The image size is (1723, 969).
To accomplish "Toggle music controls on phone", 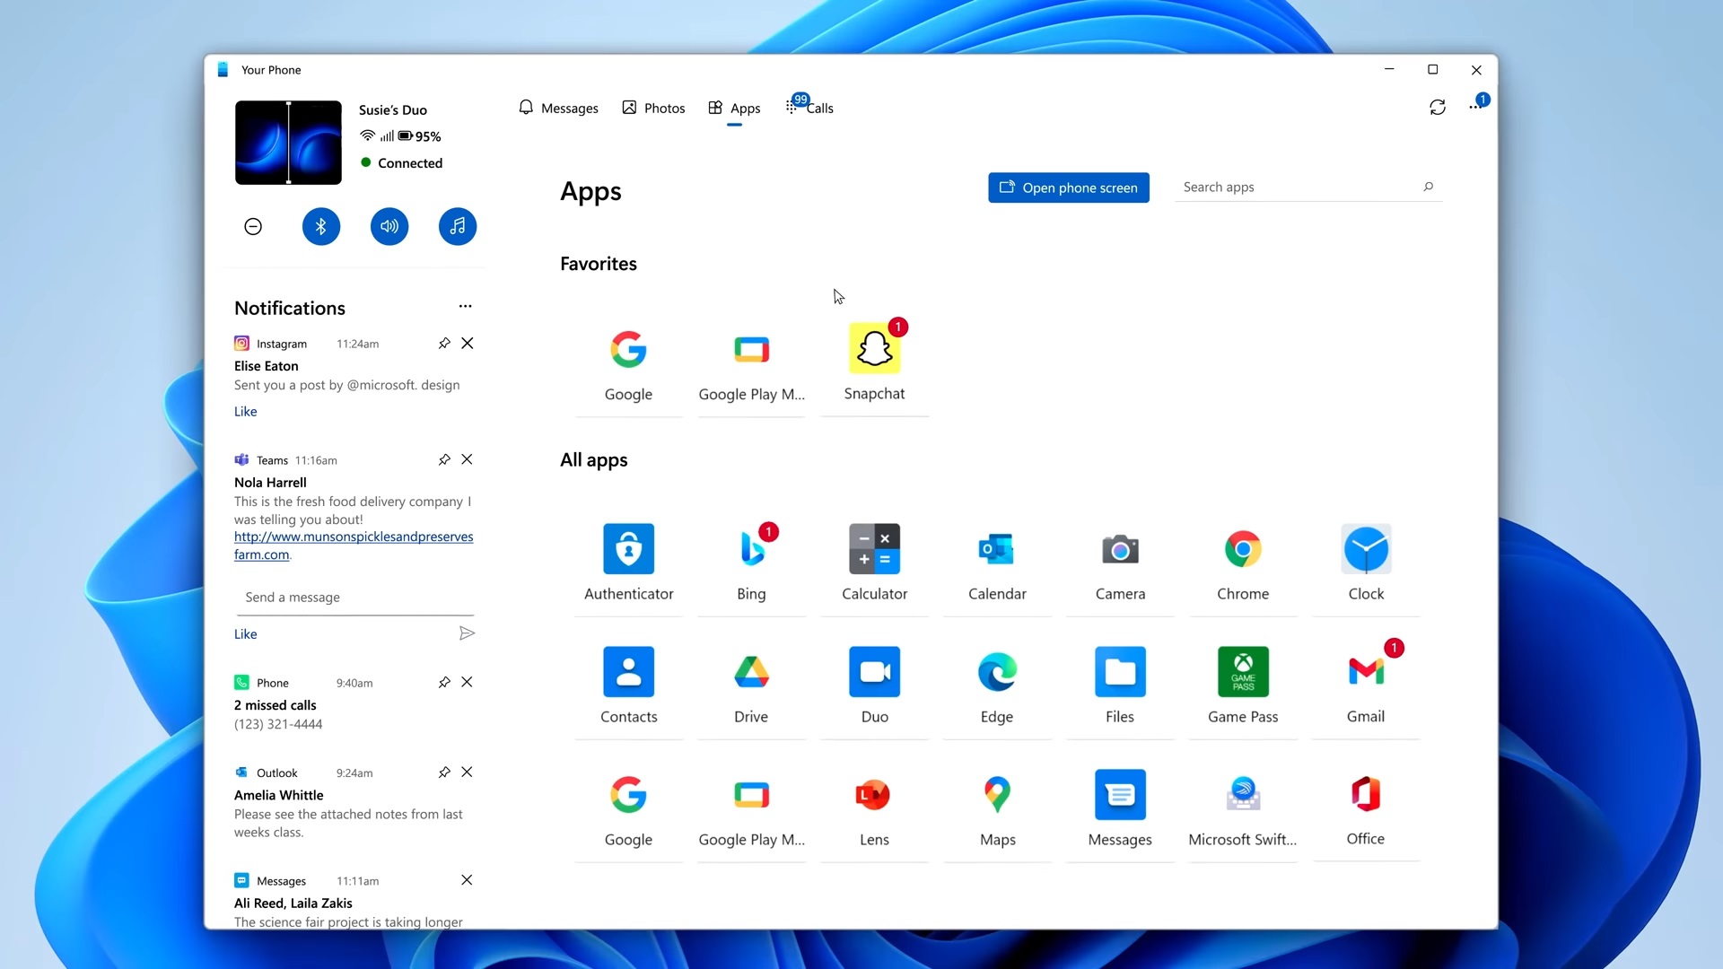I will pyautogui.click(x=457, y=226).
